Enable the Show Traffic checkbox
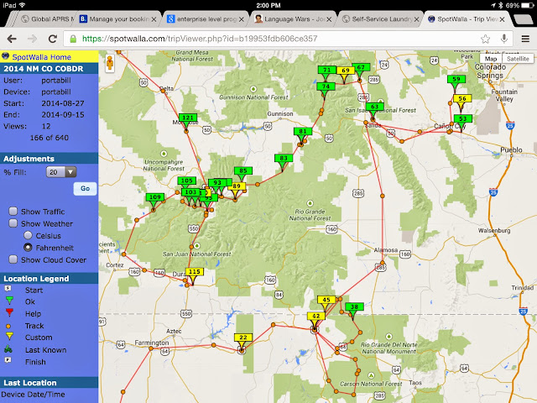The width and height of the screenshot is (537, 403). (13, 211)
